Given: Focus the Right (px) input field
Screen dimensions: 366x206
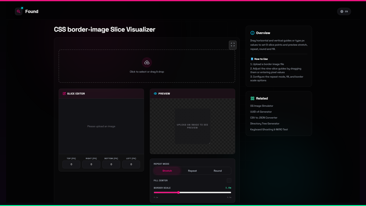Looking at the screenshot, I should [x=91, y=164].
